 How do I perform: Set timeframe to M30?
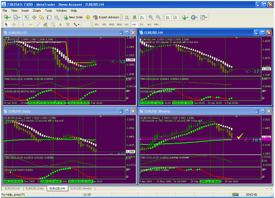pyautogui.click(x=119, y=25)
